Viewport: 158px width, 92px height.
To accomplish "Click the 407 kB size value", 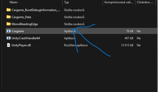I will coord(129,38).
